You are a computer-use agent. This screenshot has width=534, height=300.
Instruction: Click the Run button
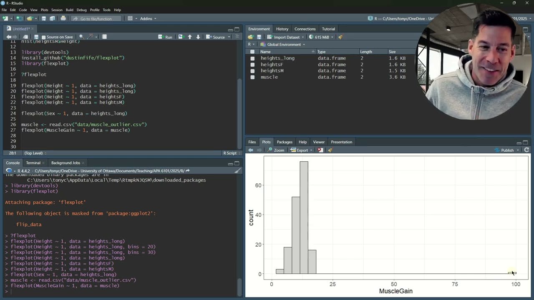point(165,37)
